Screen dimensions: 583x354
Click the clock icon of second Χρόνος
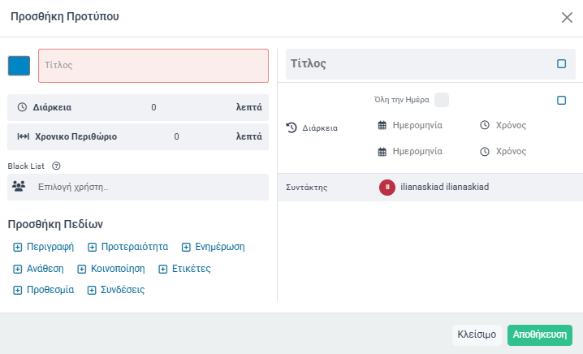tap(485, 151)
